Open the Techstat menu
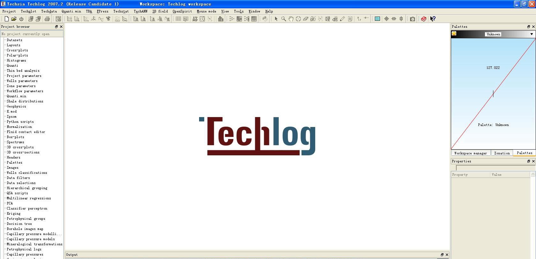Image resolution: width=536 pixels, height=259 pixels. (121, 11)
